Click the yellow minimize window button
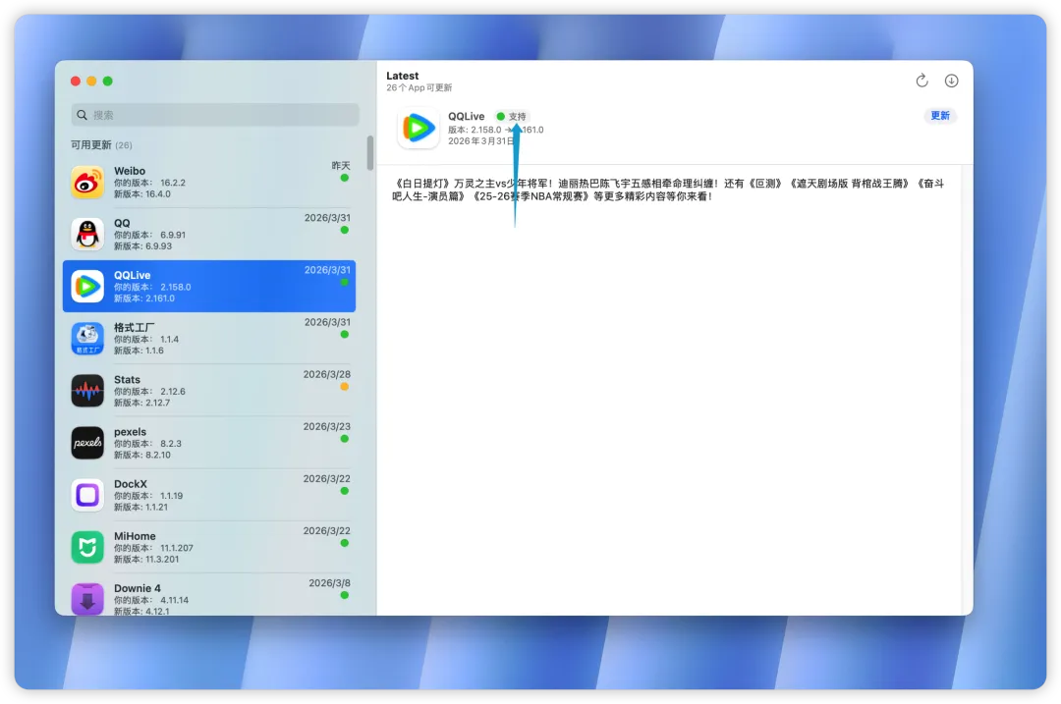Image resolution: width=1061 pixels, height=704 pixels. (91, 81)
